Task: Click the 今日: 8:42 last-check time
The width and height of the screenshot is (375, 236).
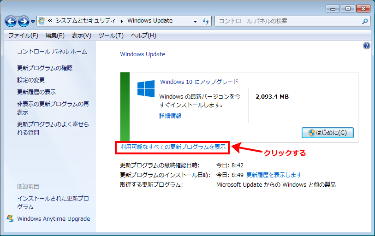Action: tap(230, 165)
